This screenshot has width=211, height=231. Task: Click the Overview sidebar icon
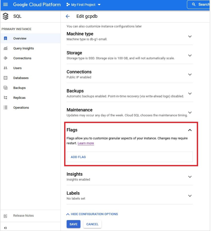point(5,38)
